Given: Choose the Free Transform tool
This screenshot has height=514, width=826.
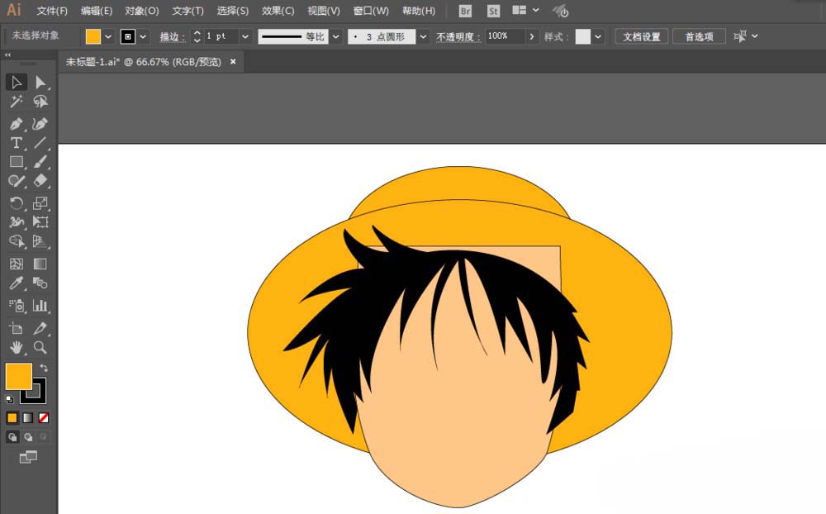Looking at the screenshot, I should pos(40,222).
